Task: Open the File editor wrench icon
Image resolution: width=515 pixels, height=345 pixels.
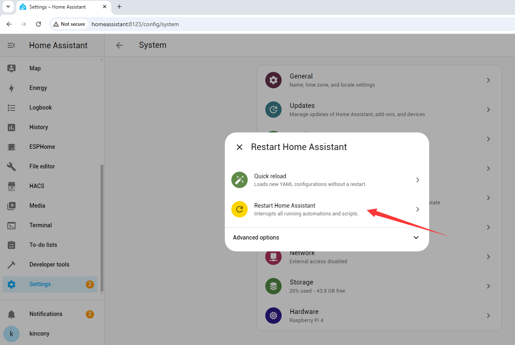Action: (11, 166)
